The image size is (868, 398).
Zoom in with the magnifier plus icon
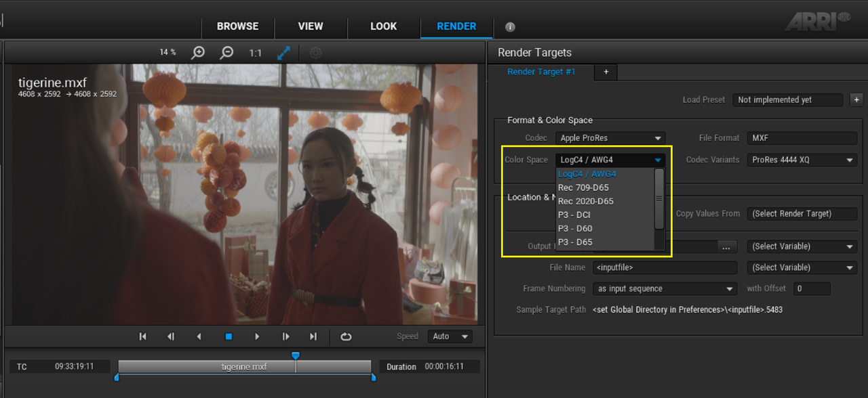click(x=198, y=53)
